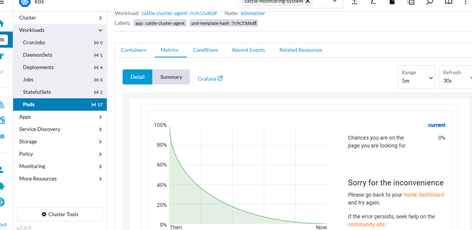Screen dimensions: 472x230
Task: Open Users & Authentication person icon
Action: tap(2, 170)
